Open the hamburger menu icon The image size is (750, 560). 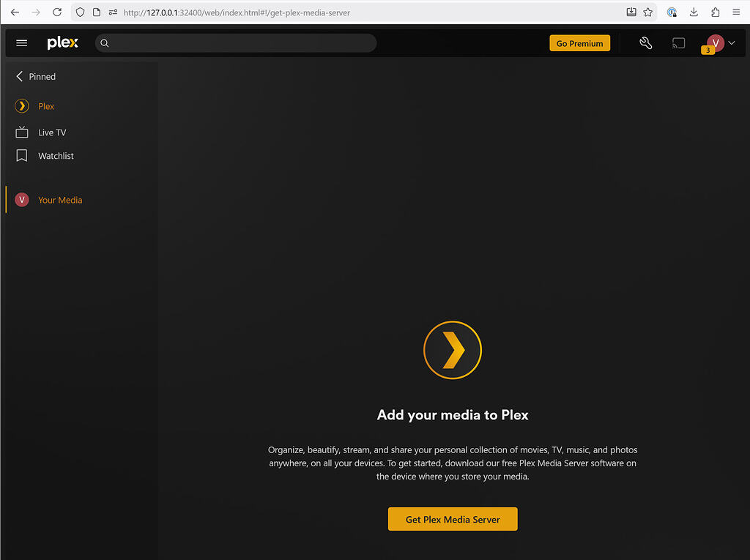21,42
